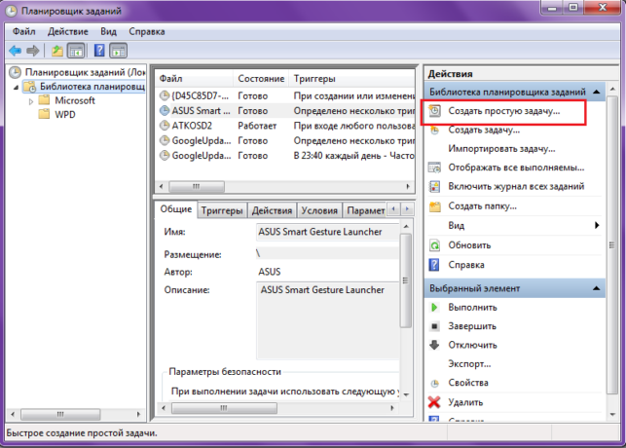Click Создать простую задачу action
The width and height of the screenshot is (626, 448).
(504, 111)
